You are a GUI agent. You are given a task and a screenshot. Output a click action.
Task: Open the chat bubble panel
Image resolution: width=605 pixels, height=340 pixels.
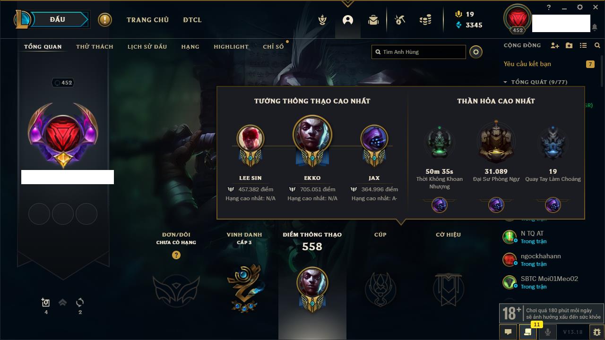[x=508, y=332]
